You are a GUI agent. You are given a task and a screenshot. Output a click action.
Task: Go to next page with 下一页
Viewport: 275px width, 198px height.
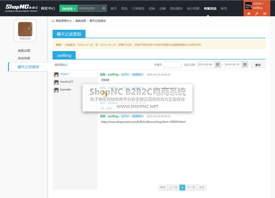tap(191, 187)
